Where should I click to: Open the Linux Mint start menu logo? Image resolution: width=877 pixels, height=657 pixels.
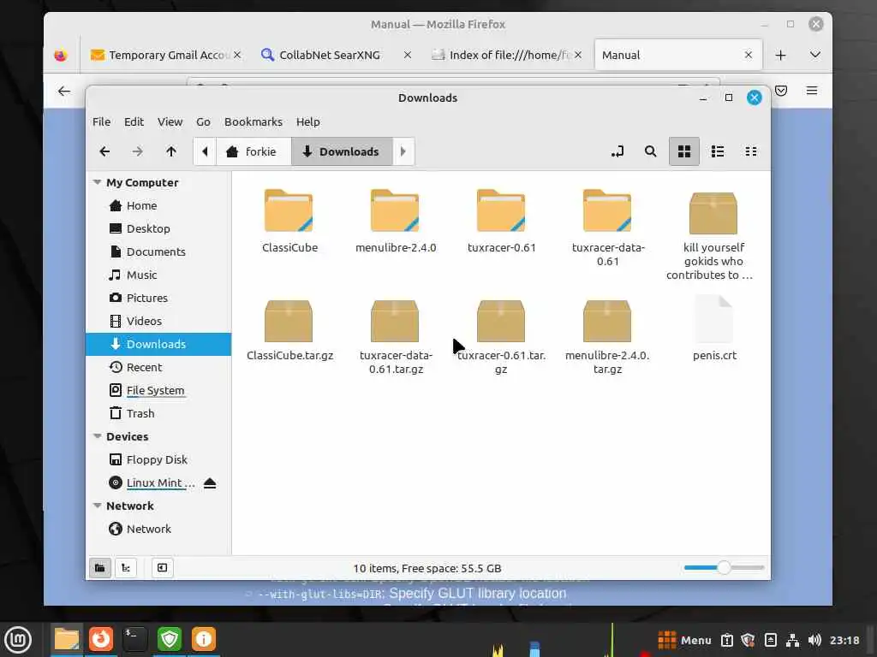click(18, 640)
